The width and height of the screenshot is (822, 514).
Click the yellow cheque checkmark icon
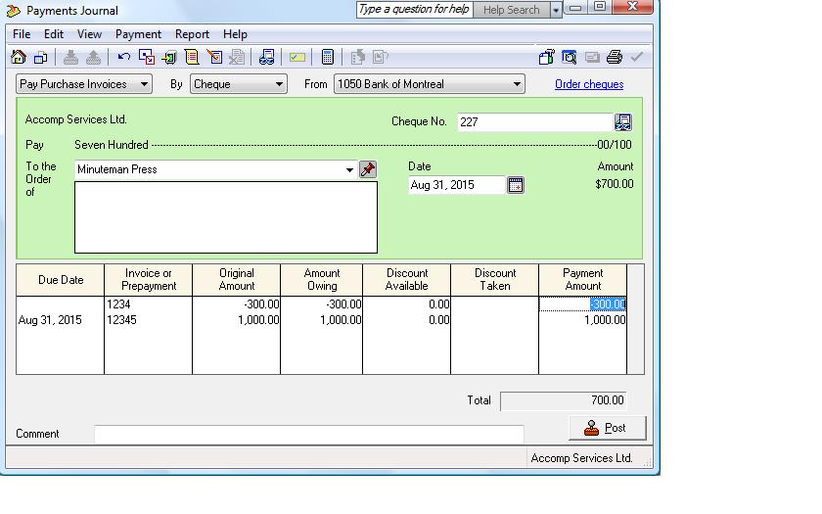tap(297, 57)
